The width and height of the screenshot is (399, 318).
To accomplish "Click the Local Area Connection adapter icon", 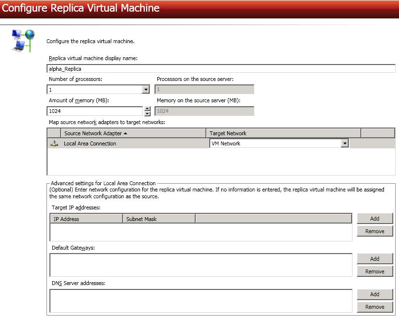I will pos(54,143).
